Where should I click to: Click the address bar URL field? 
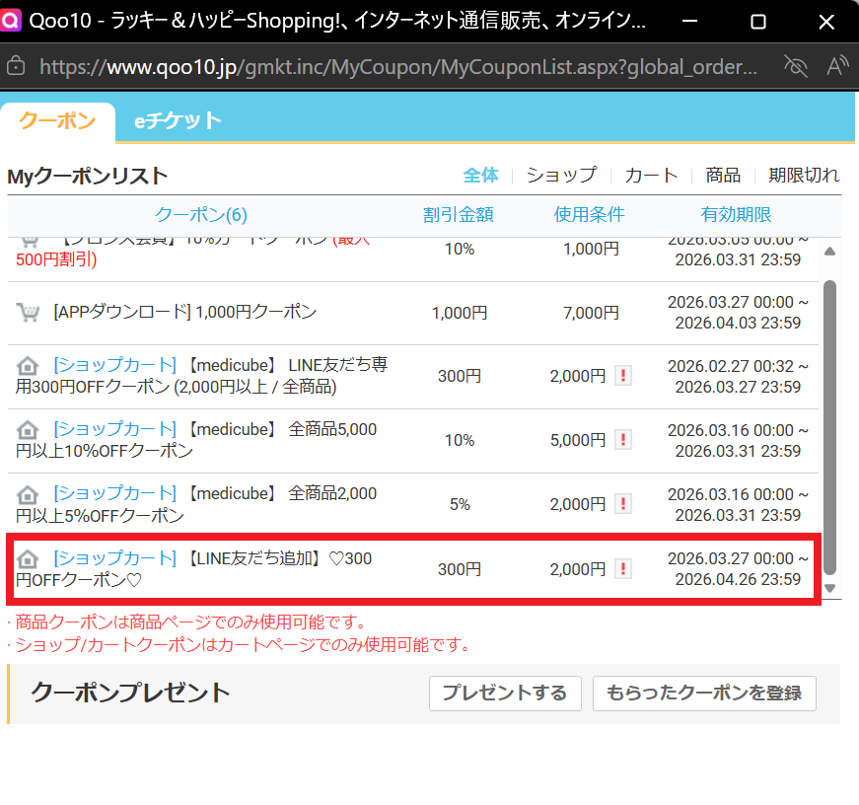(x=394, y=66)
